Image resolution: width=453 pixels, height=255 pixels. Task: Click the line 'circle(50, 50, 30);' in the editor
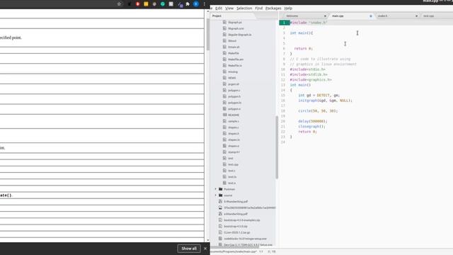[x=318, y=110]
